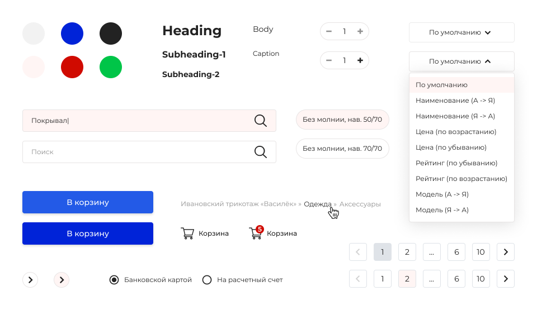Pick the red color swatch

point(72,67)
